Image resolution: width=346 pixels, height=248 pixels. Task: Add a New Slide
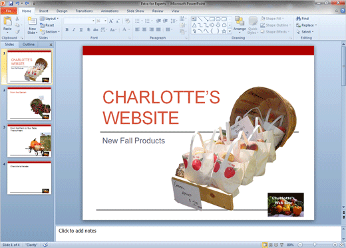[x=32, y=25]
